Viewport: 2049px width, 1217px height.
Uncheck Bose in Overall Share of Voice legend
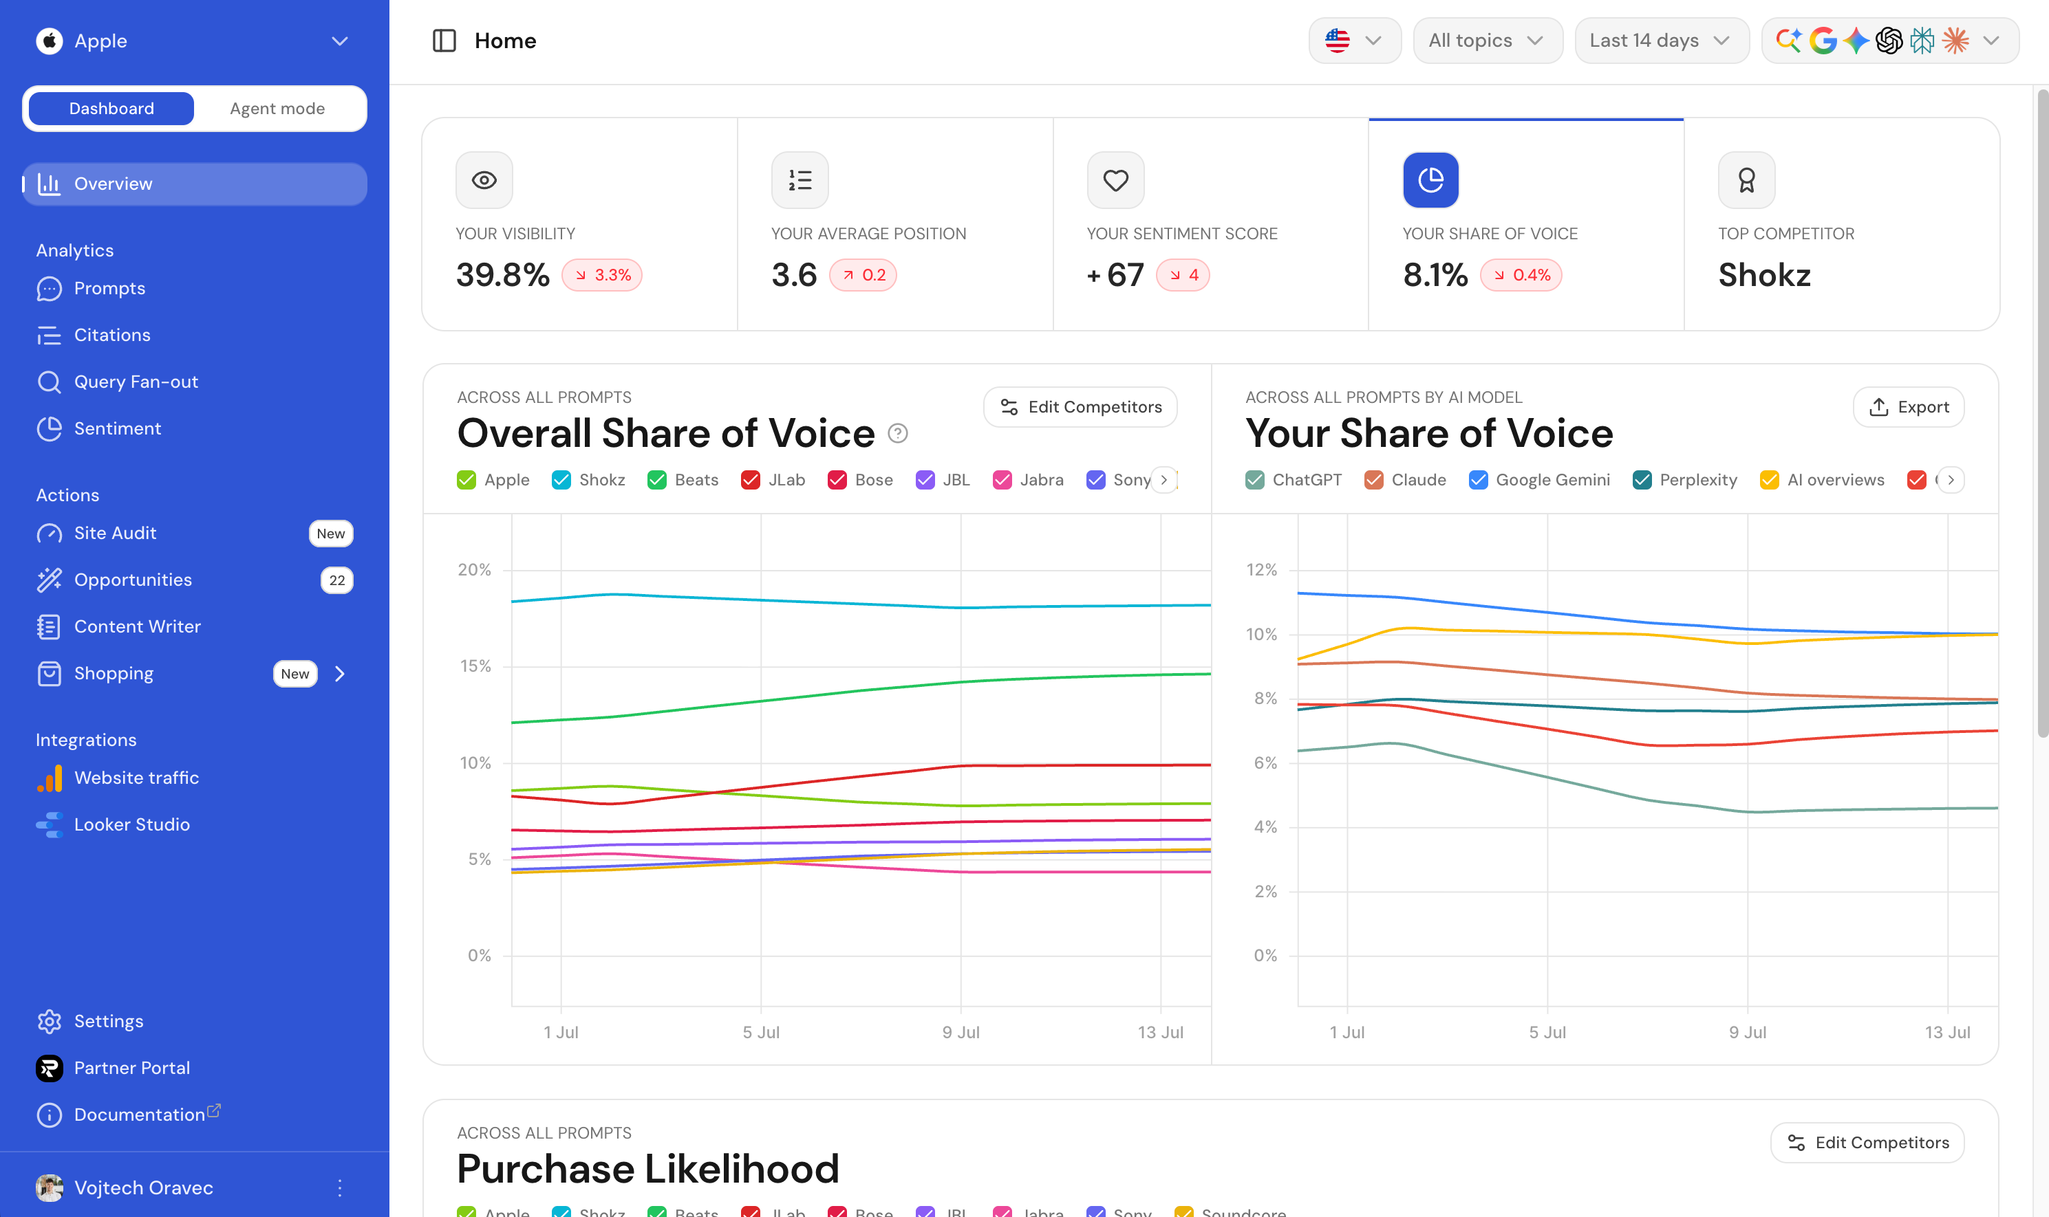click(837, 480)
